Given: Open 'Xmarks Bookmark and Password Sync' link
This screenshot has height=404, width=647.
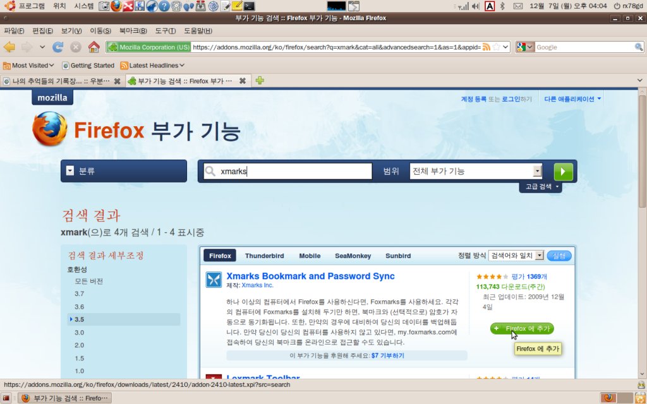Looking at the screenshot, I should point(310,276).
